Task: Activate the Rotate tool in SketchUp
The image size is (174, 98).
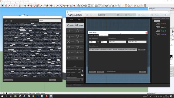Action: click(35, 5)
